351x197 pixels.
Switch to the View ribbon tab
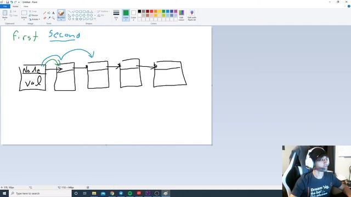[26, 7]
